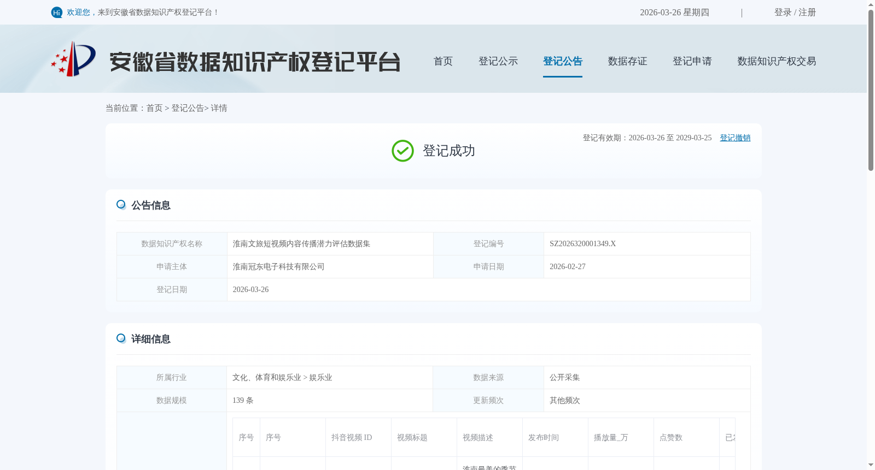The image size is (875, 470).
Task: Click the 数据规模 label cell
Action: click(172, 401)
